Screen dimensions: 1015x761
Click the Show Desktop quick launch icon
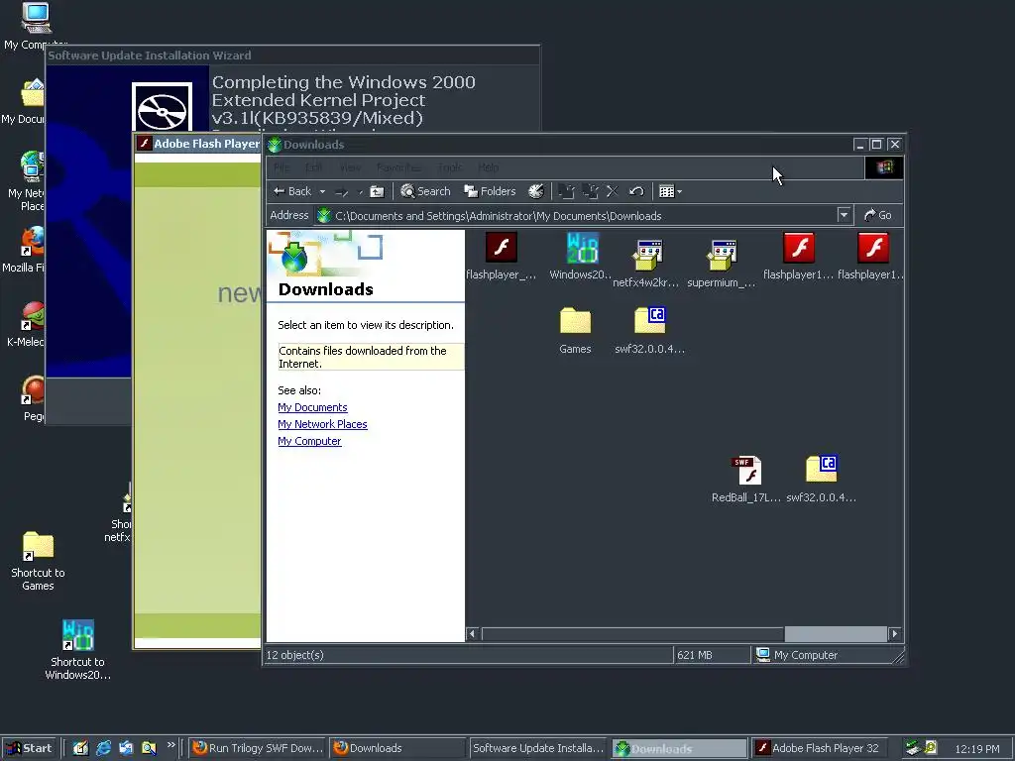click(x=80, y=748)
